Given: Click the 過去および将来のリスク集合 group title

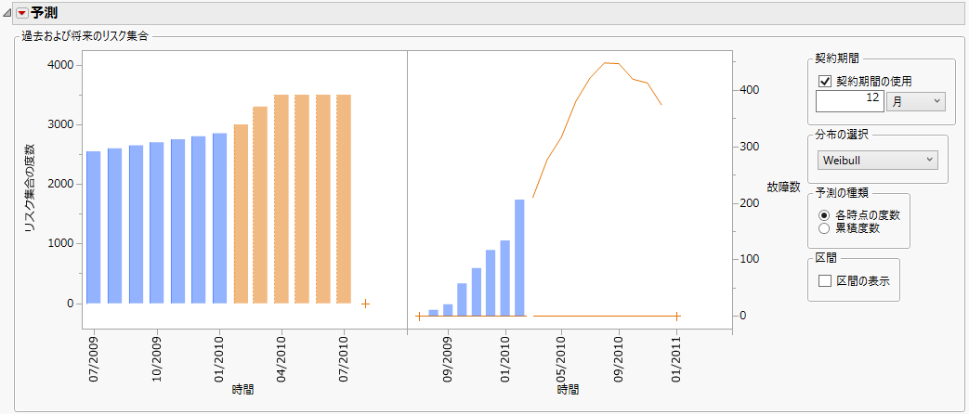Looking at the screenshot, I should pos(85,36).
